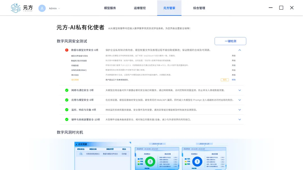Select the 审计日志 item
This screenshot has width=303, height=170.
point(75,75)
